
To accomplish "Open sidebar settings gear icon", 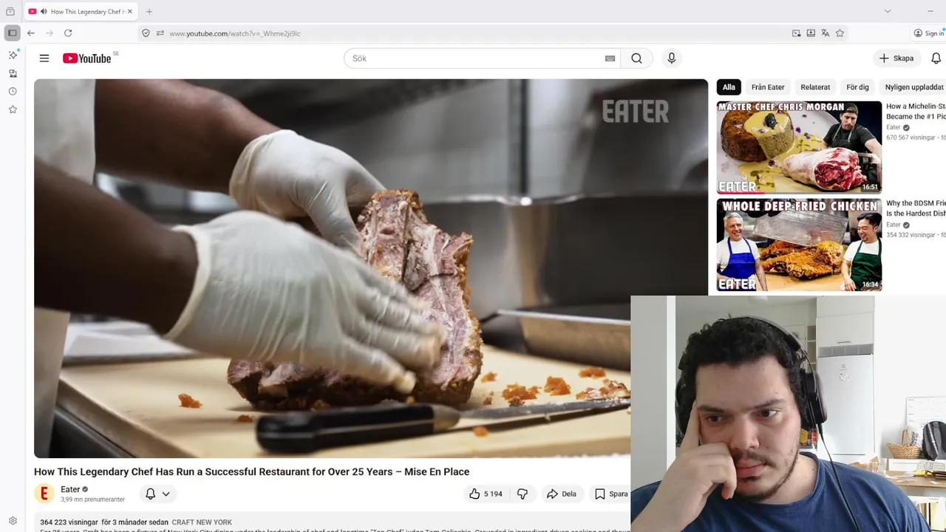I will pyautogui.click(x=13, y=521).
